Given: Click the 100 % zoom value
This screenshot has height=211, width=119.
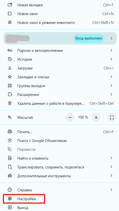Looking at the screenshot, I should point(83,117).
